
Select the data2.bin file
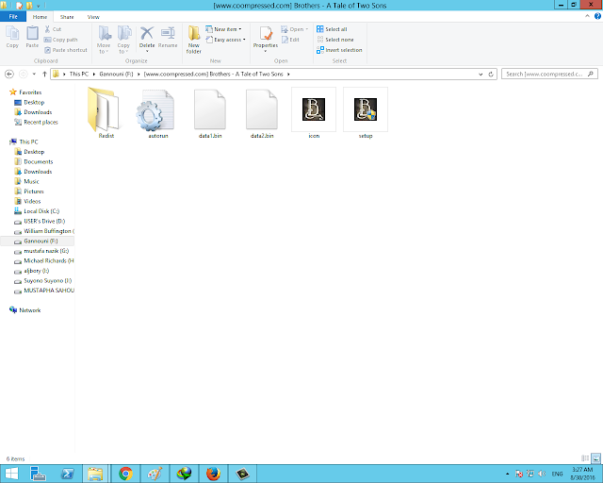point(262,113)
